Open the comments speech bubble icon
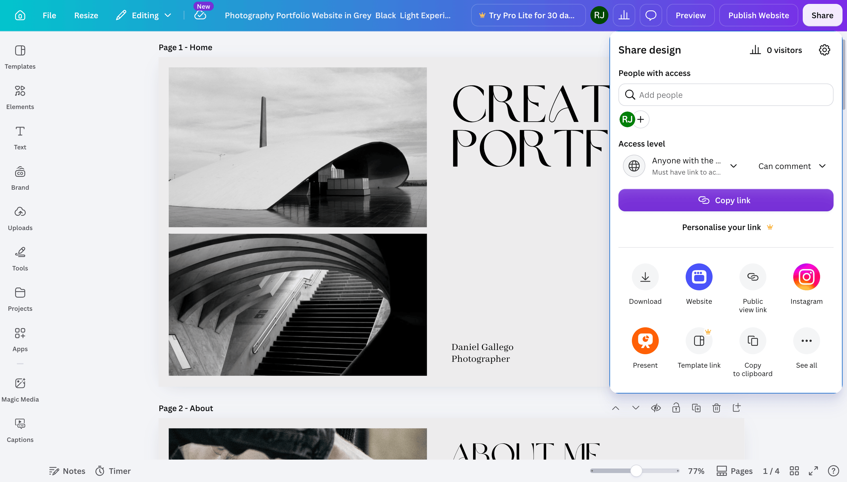This screenshot has width=847, height=482. 650,15
